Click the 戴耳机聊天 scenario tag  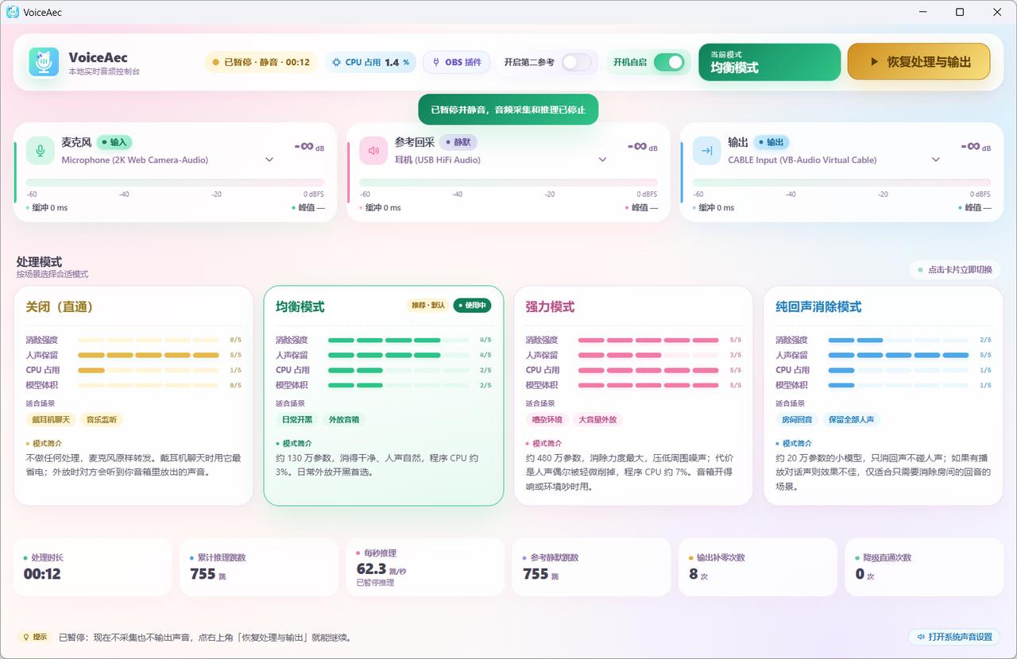pyautogui.click(x=51, y=419)
